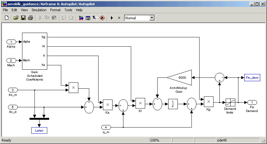Select the sum block after Az_d line
The height and width of the screenshot is (144, 267).
(x=89, y=107)
